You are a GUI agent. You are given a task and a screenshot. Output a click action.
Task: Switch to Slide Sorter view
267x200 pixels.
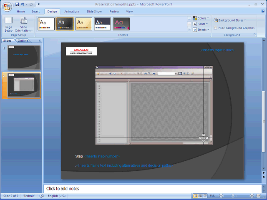click(x=200, y=196)
